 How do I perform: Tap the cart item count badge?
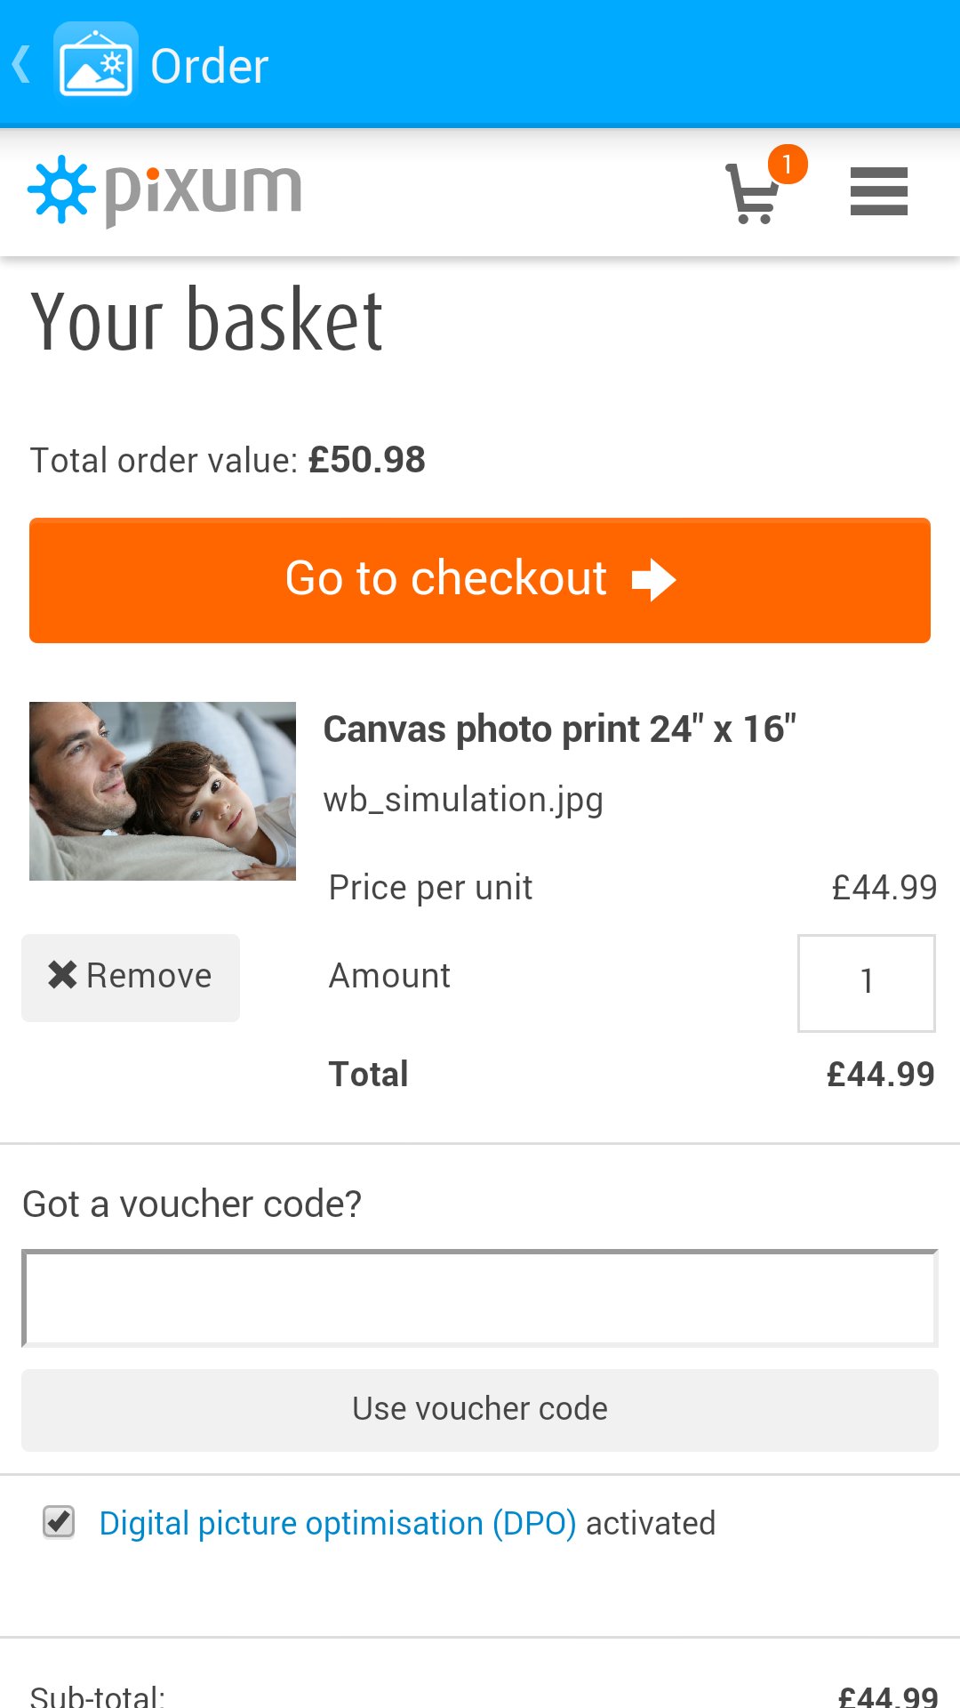point(788,165)
